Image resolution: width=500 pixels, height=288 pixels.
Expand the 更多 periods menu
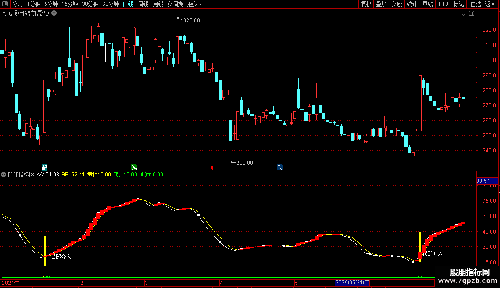pyautogui.click(x=194, y=4)
